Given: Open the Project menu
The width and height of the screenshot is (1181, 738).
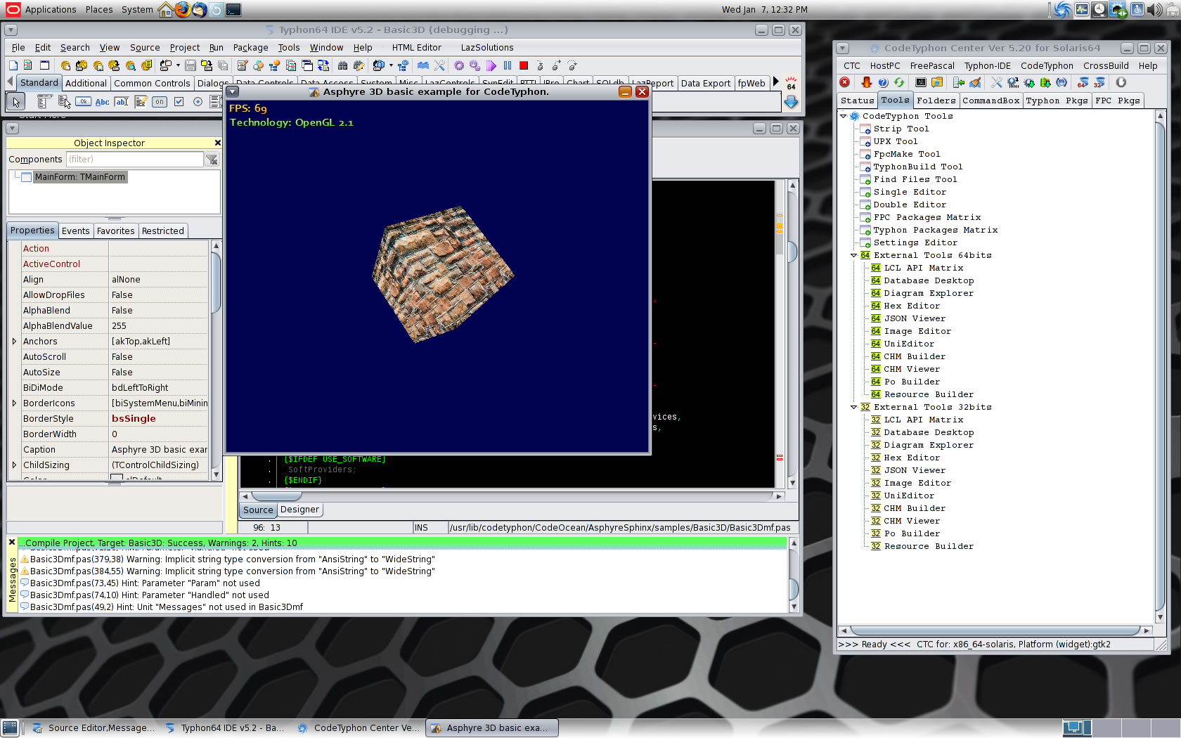Looking at the screenshot, I should (x=184, y=48).
